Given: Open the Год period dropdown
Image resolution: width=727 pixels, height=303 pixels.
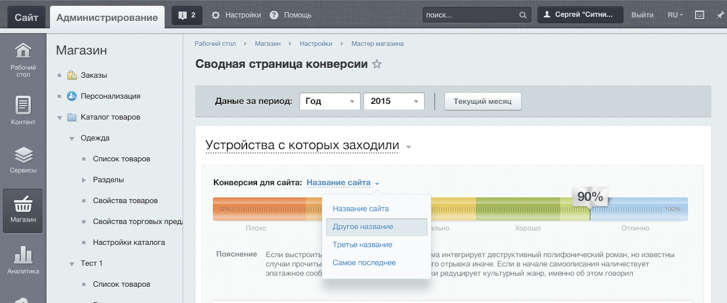Looking at the screenshot, I should click(x=330, y=101).
